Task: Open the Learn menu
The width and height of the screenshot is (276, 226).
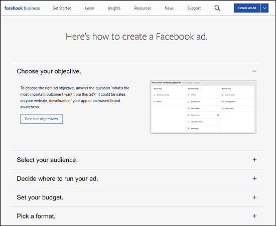Action: pyautogui.click(x=90, y=8)
